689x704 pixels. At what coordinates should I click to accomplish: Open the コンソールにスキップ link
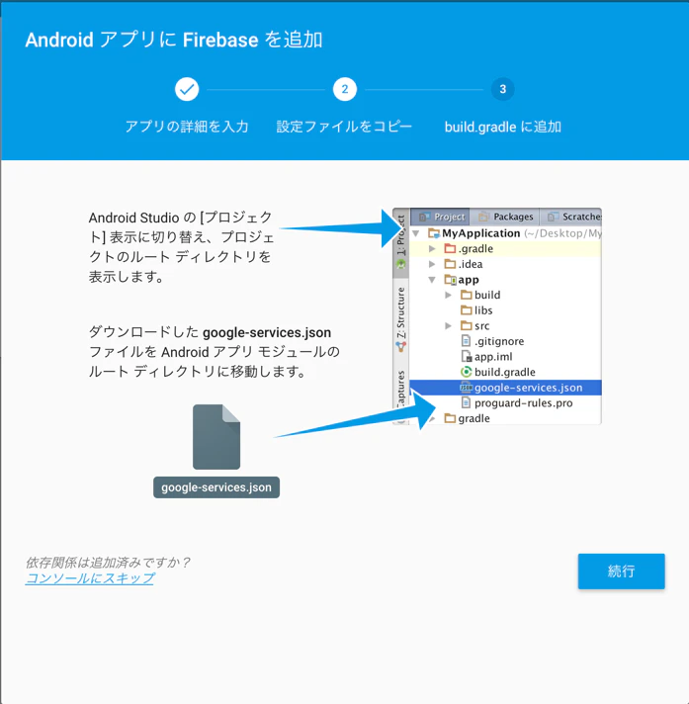(x=90, y=578)
